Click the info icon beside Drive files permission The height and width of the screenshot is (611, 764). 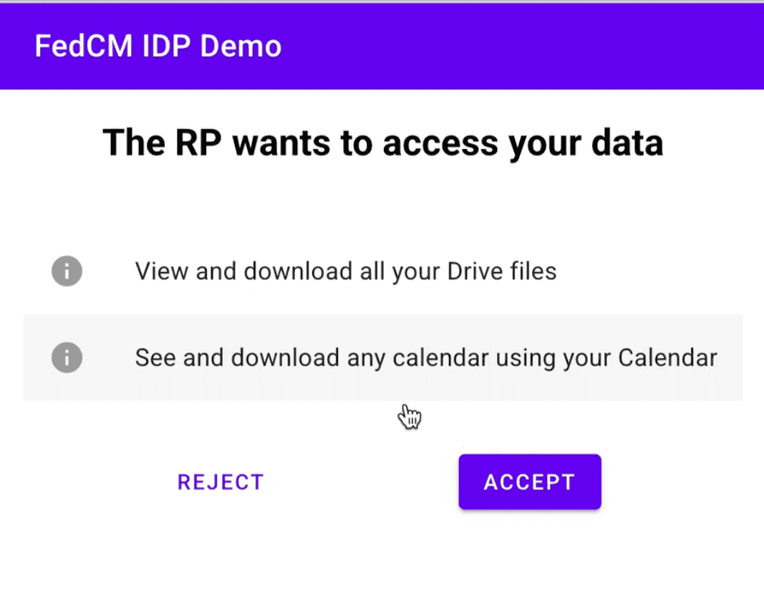coord(67,271)
